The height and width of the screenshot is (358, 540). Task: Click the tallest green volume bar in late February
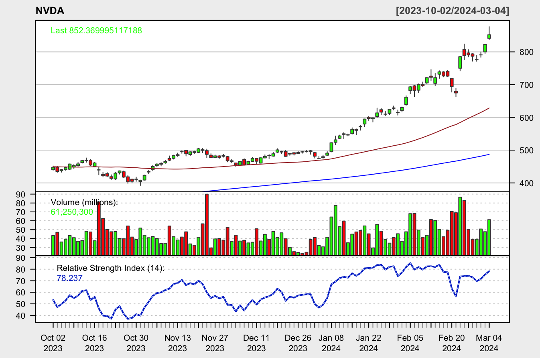(460, 226)
